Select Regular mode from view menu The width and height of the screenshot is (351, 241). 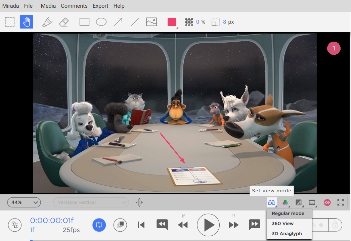[289, 214]
